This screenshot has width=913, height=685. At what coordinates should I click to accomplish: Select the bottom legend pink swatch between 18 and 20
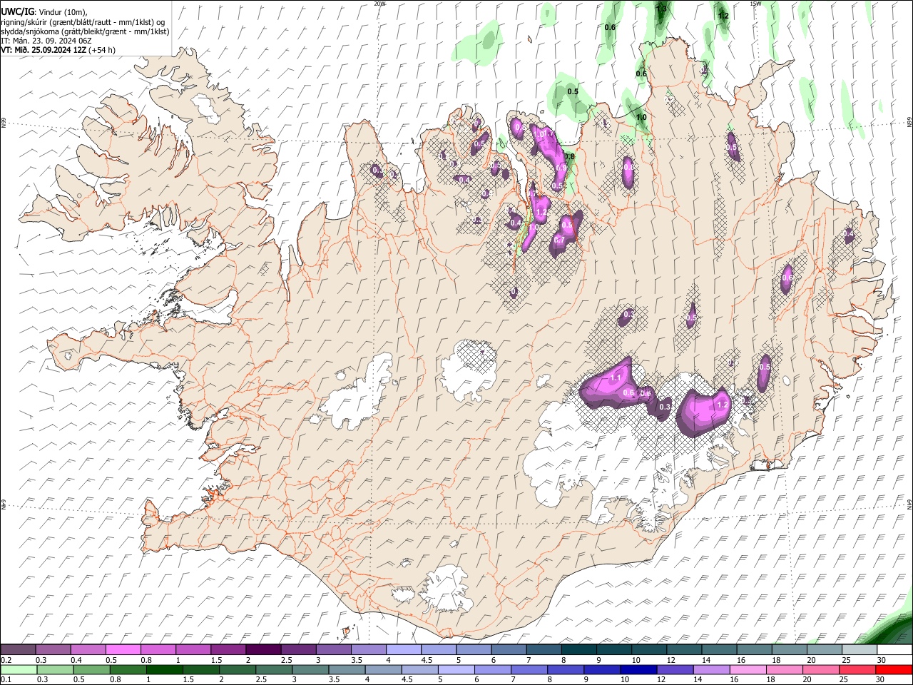783,670
